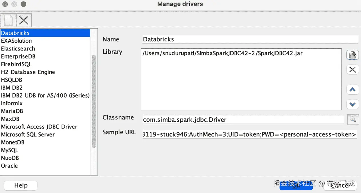The height and width of the screenshot is (193, 361).
Task: Select Oracle in the driver list
Action: (9, 166)
